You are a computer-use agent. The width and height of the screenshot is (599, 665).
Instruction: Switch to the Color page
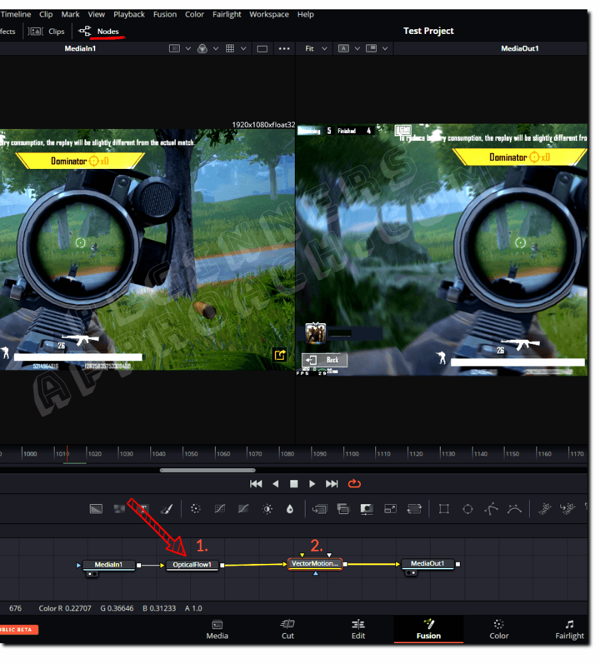click(499, 630)
